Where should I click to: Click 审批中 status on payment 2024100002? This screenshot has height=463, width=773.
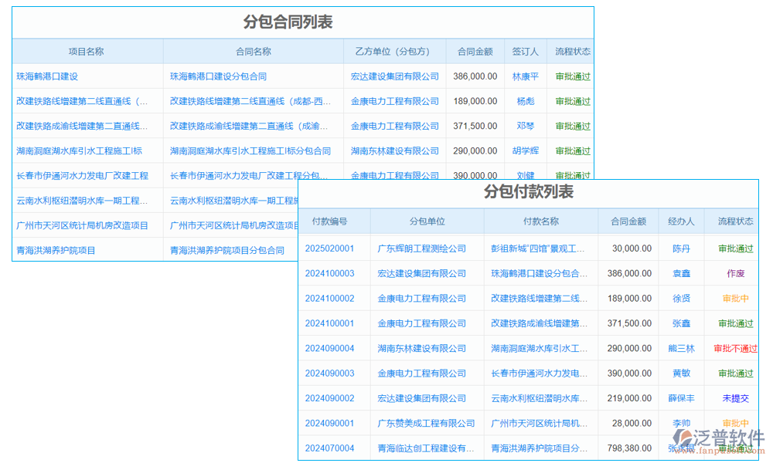(x=733, y=298)
